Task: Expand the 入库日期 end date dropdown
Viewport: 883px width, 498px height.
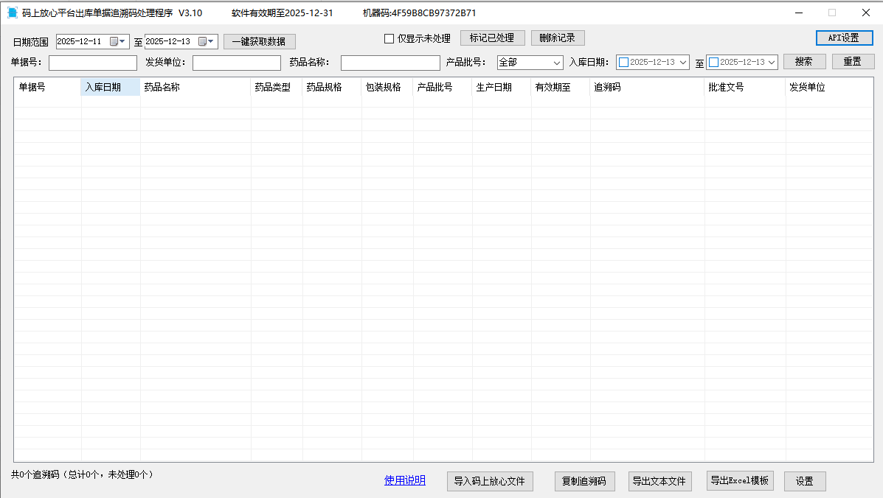Action: click(772, 62)
